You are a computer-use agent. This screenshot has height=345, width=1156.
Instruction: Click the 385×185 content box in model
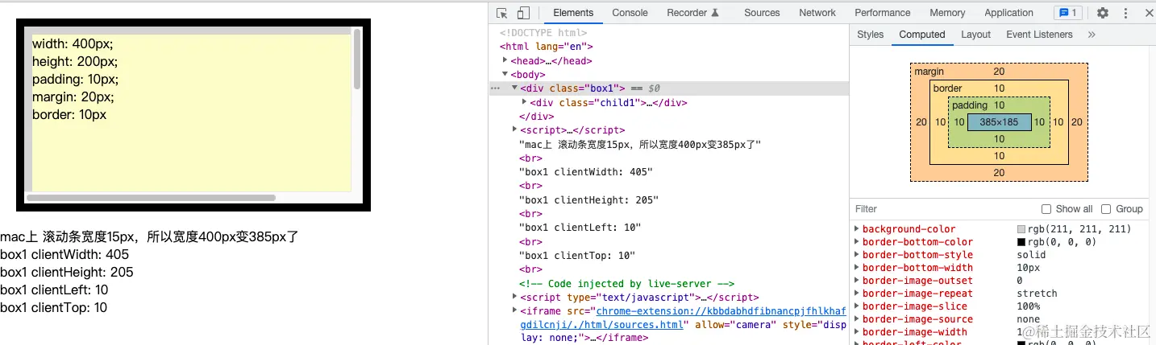[x=999, y=122]
